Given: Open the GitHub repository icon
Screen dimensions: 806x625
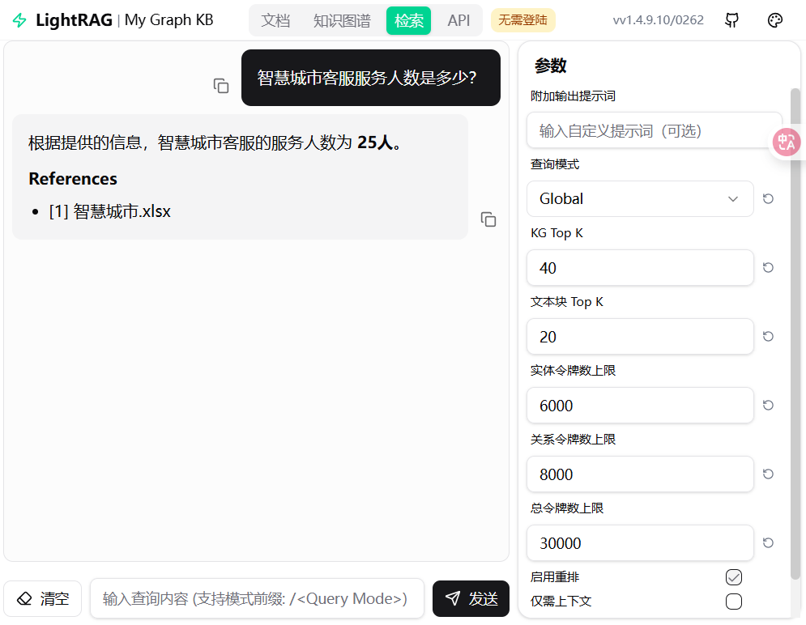Looking at the screenshot, I should 731,20.
